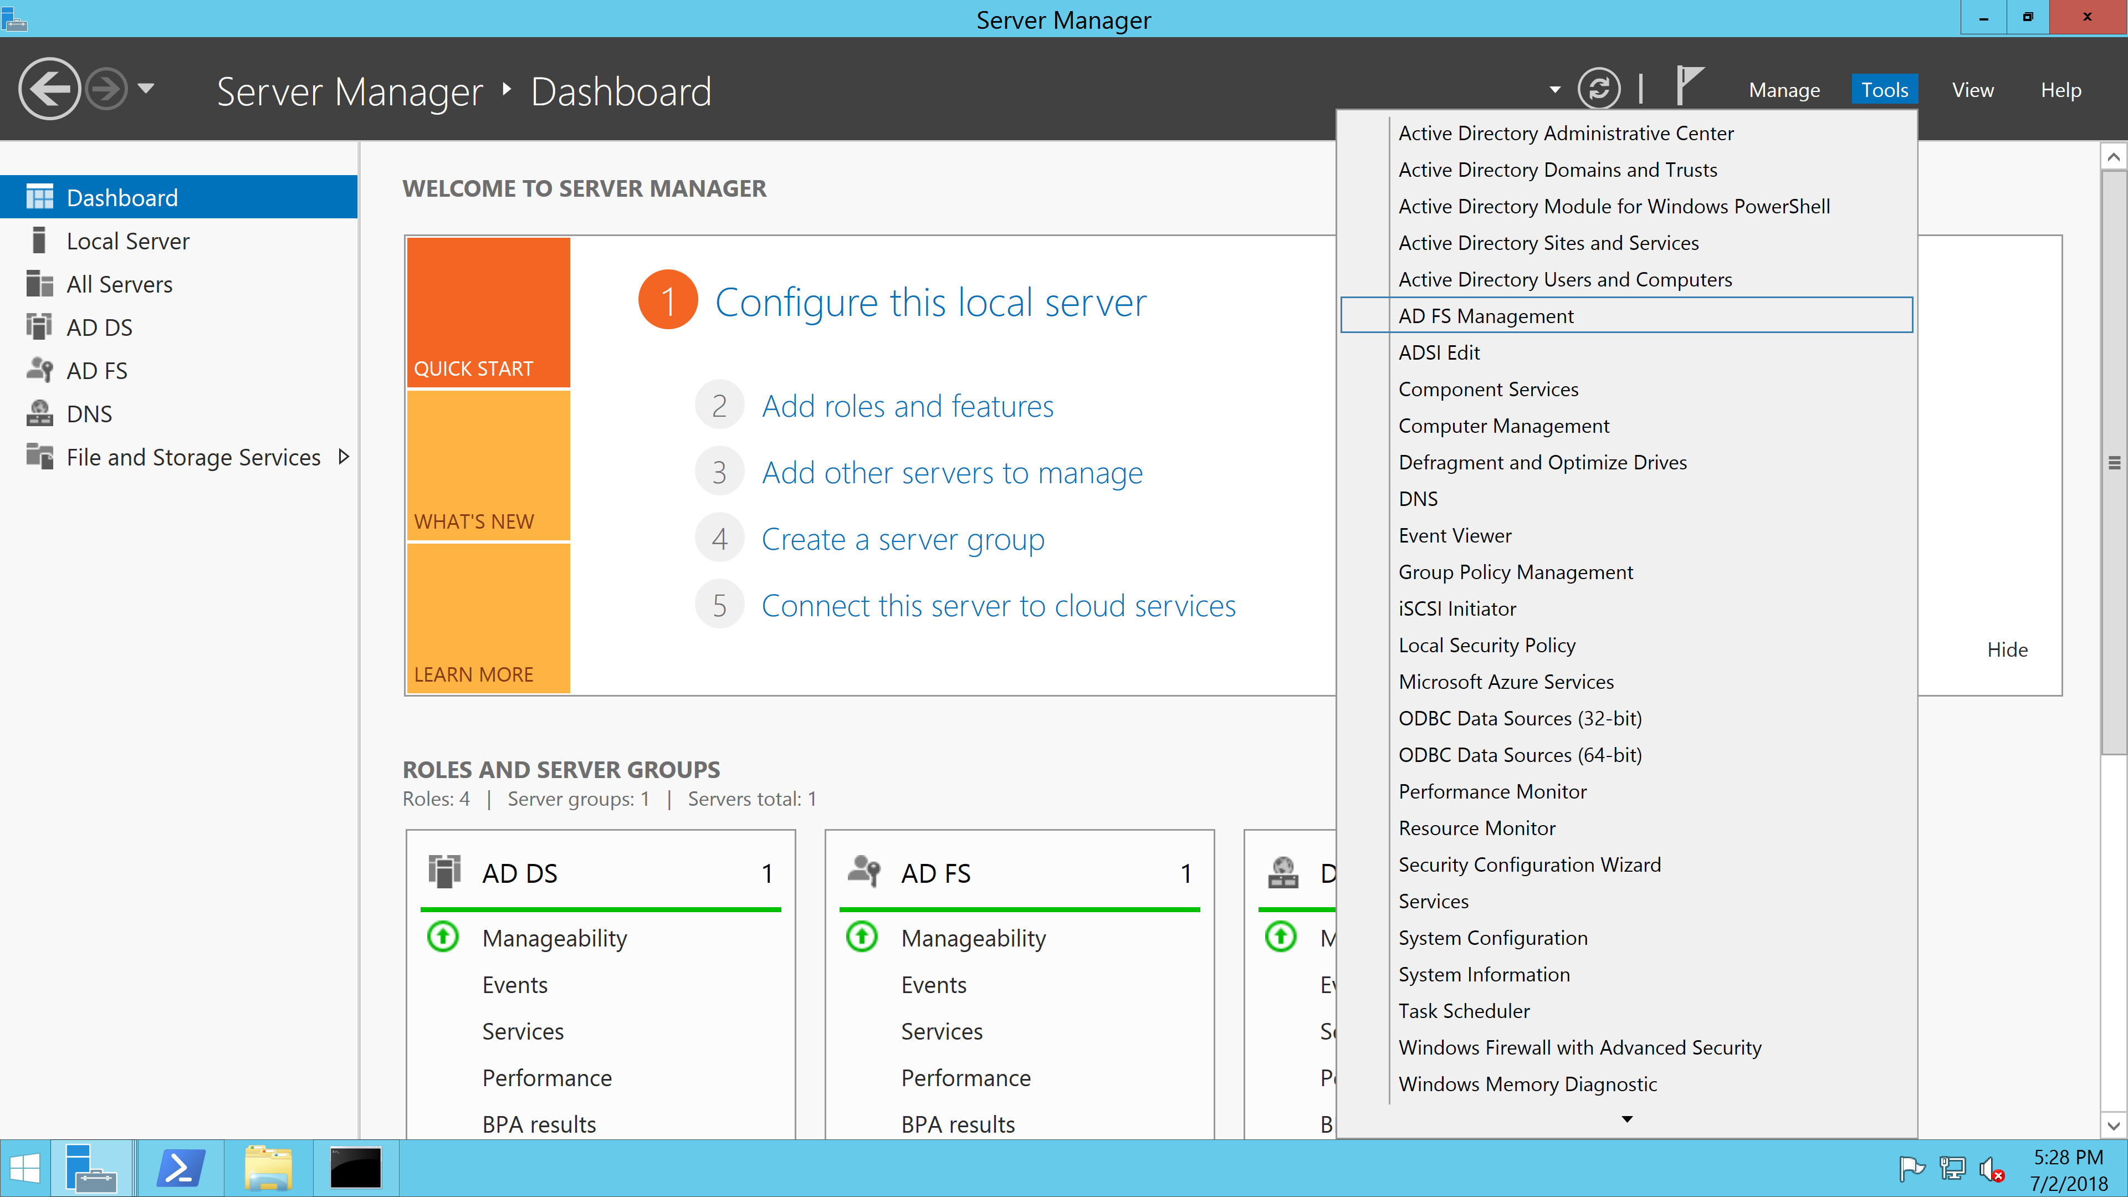Click the AD FS role tile header icon
Screen dimensions: 2128x1197
tap(864, 872)
